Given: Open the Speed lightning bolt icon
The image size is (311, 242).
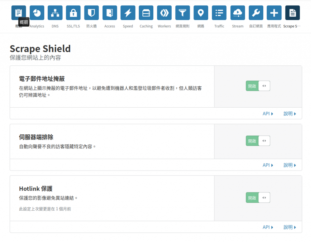Looking at the screenshot, I should [x=128, y=13].
